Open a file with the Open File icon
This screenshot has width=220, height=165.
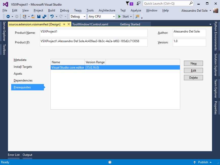point(32,16)
